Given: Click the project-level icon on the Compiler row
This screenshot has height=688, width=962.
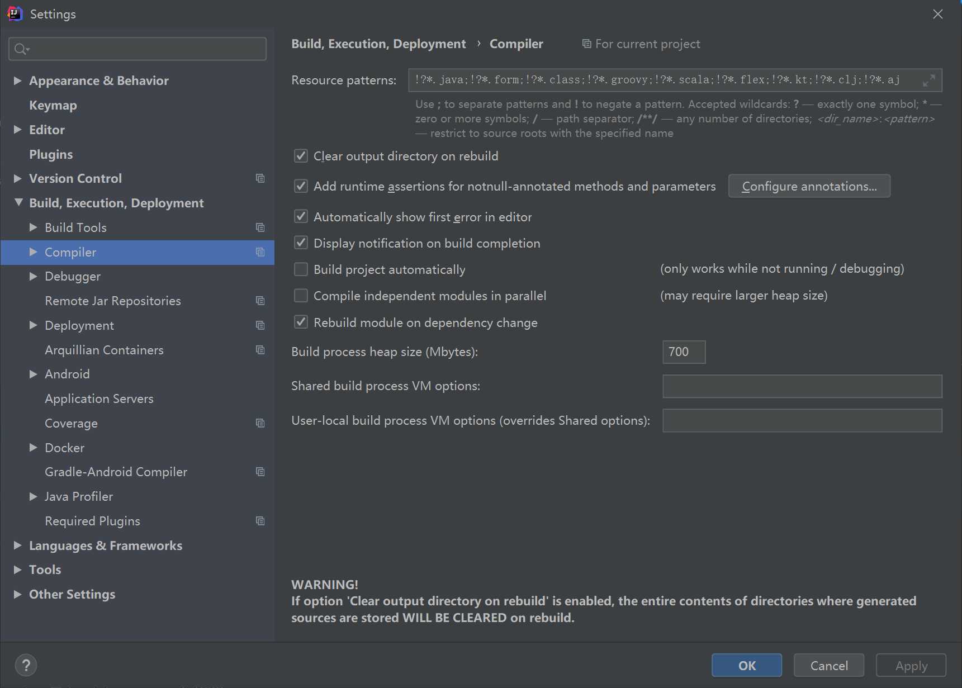Looking at the screenshot, I should [260, 252].
